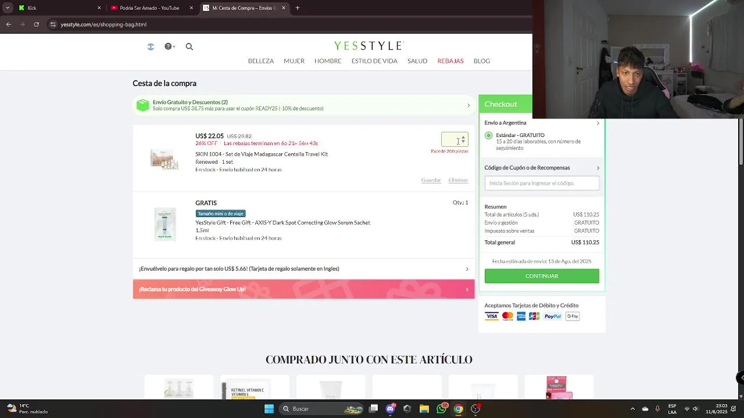Open the weather widget on the taskbar
This screenshot has height=418, width=744.
coord(28,409)
